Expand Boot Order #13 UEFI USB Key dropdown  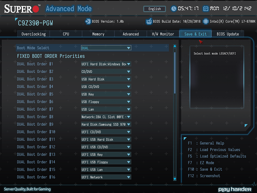tap(106, 154)
